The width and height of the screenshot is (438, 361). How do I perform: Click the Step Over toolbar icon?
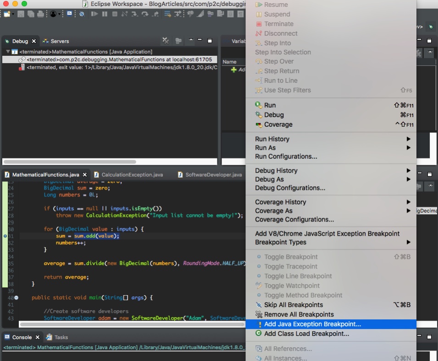pyautogui.click(x=145, y=14)
